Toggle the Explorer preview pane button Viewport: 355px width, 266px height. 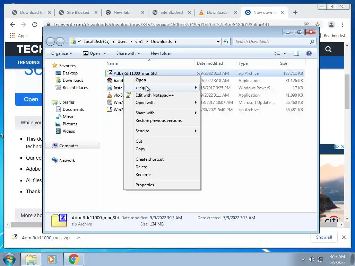tap(296, 53)
